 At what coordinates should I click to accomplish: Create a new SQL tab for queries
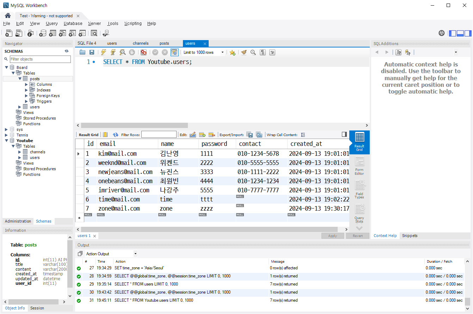(9, 33)
